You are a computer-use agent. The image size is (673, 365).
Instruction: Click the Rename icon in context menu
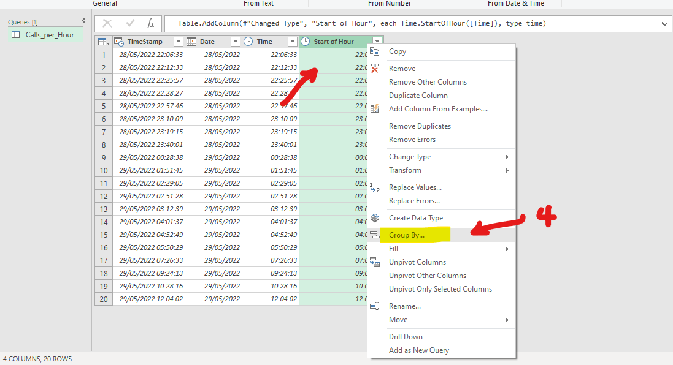pos(375,306)
